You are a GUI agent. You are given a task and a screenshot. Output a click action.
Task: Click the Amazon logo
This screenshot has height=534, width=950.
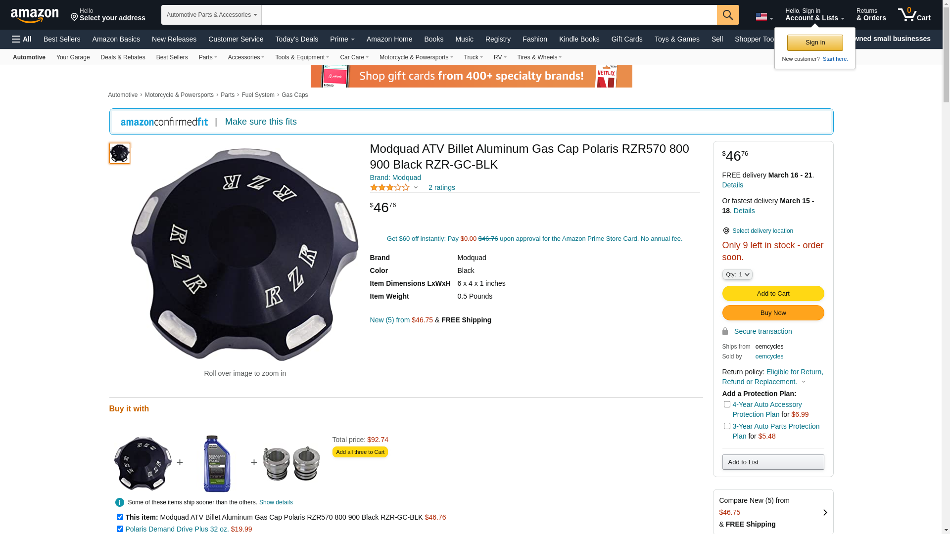tap(35, 15)
